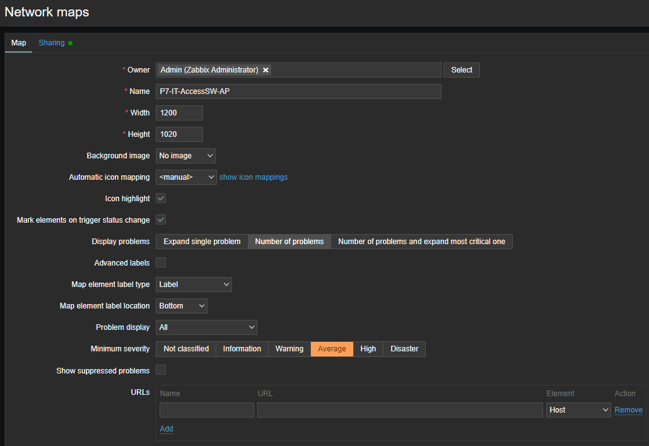Click the Select owner button
The width and height of the screenshot is (649, 446).
(461, 70)
